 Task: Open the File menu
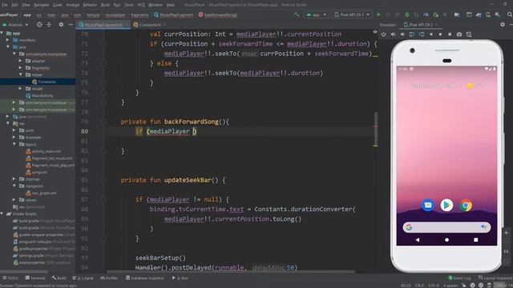(5, 5)
